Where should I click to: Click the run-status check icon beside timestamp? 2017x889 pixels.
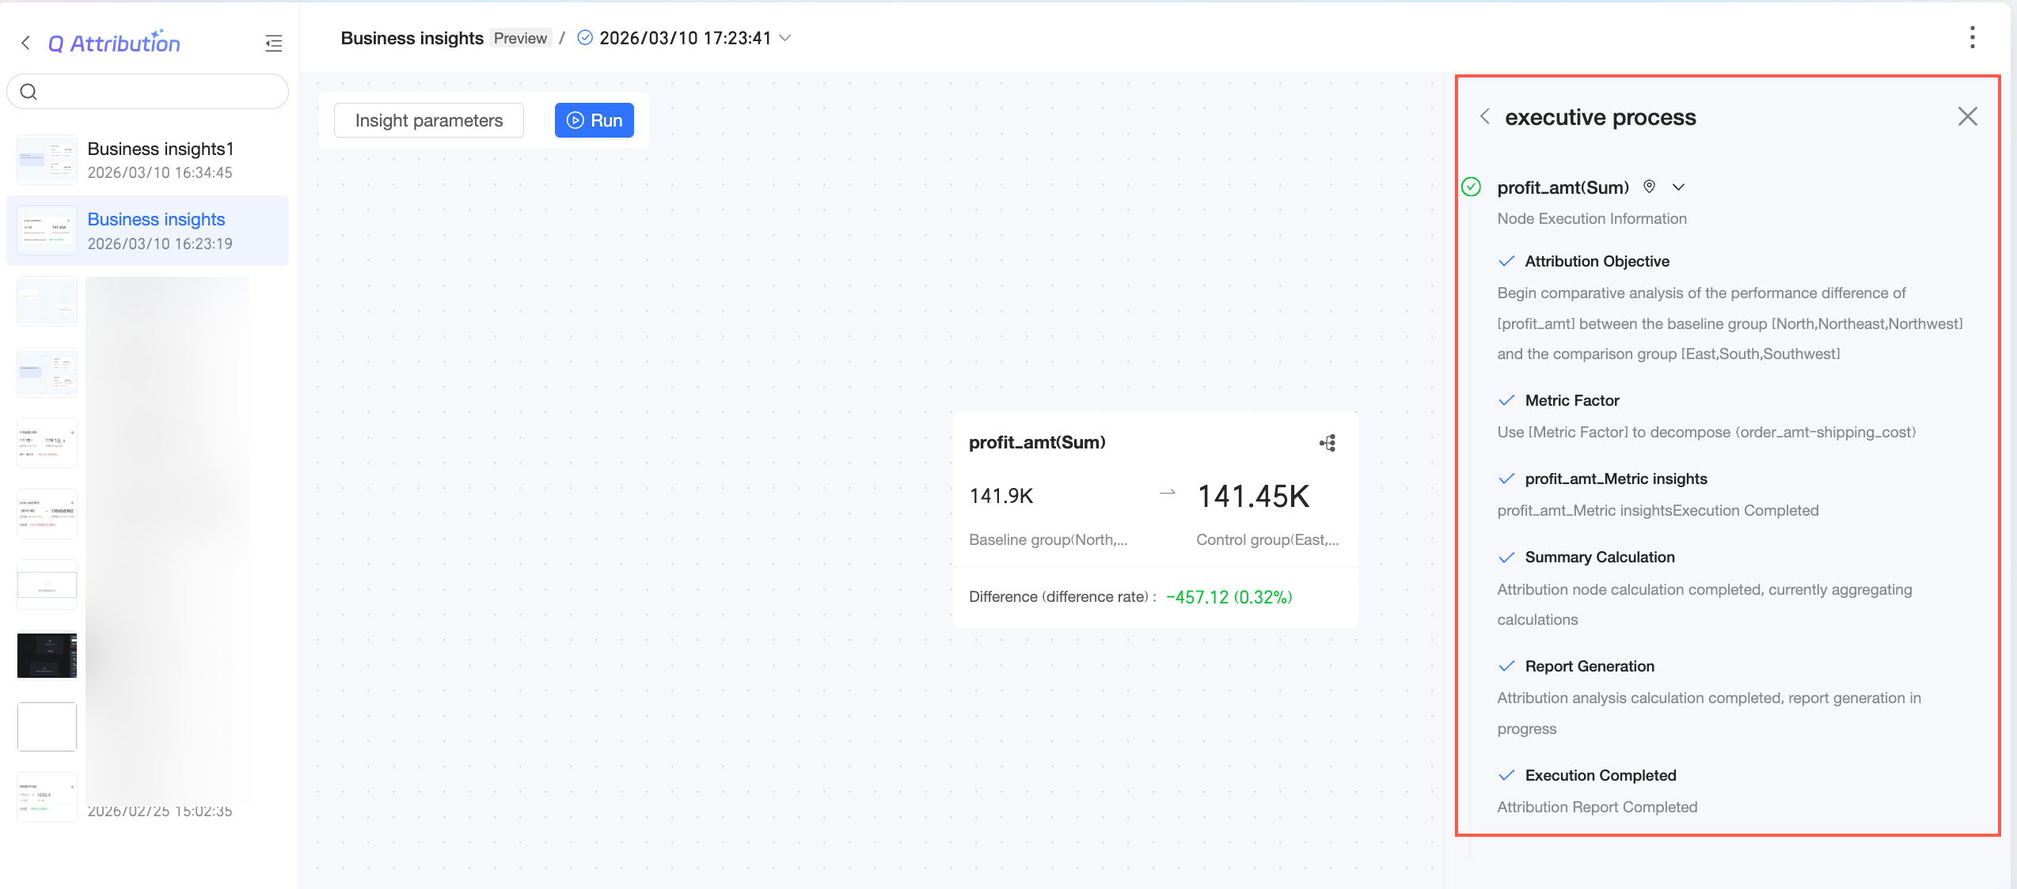585,38
